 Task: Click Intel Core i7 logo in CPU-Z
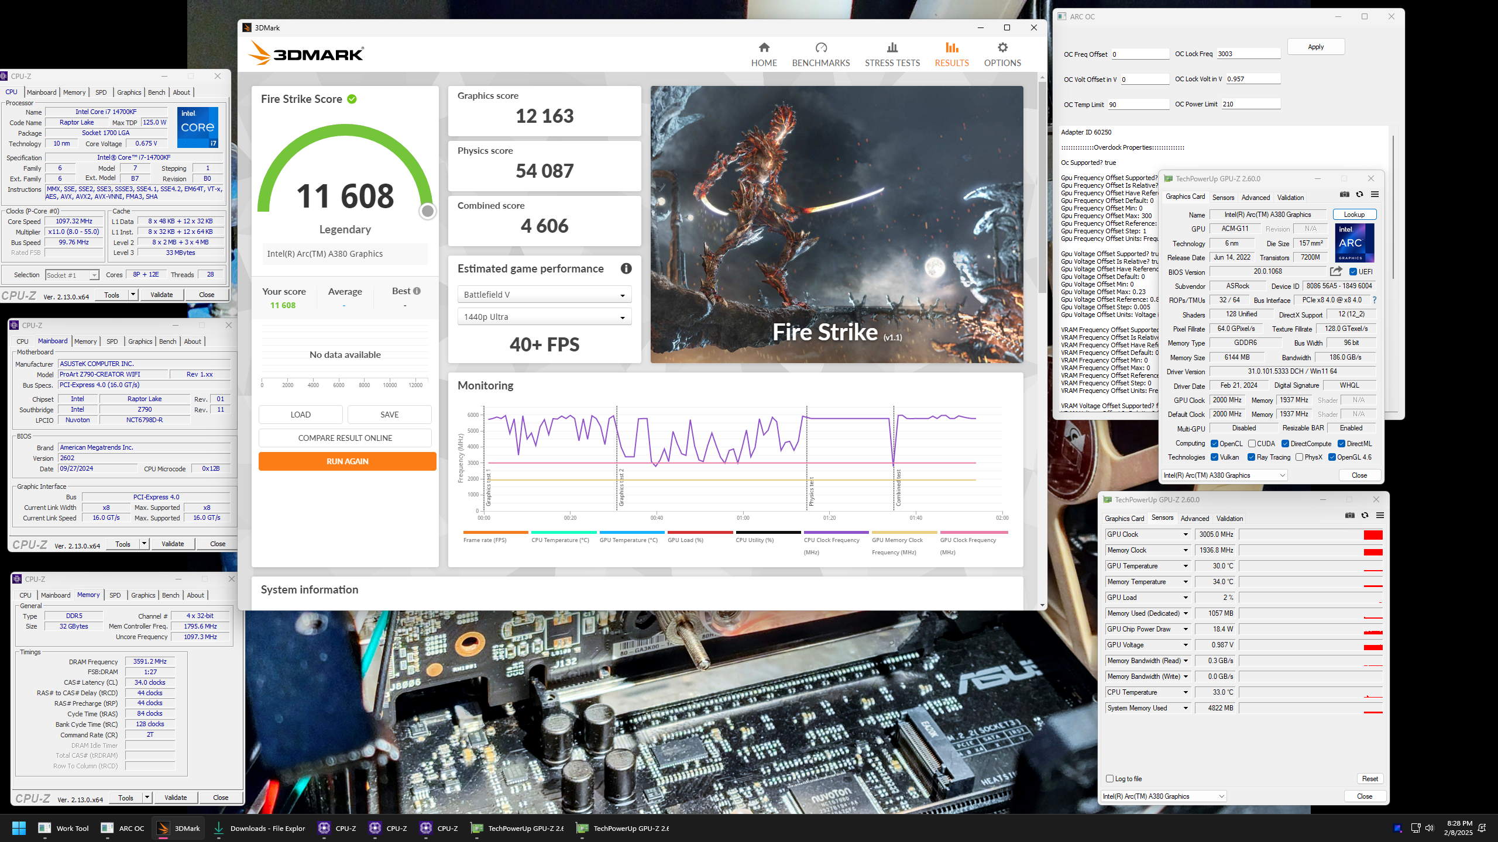pos(198,127)
